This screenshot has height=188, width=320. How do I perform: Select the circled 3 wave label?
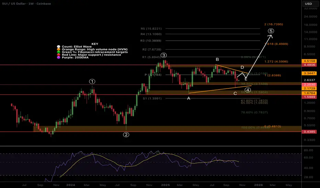163,55
